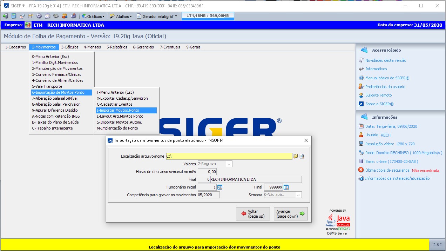Choose 5-Vale Transporte menu entry
446x251 pixels.
(x=62, y=86)
